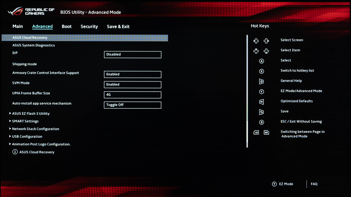This screenshot has height=197, width=351.
Task: Open the Main tab
Action: tap(18, 26)
